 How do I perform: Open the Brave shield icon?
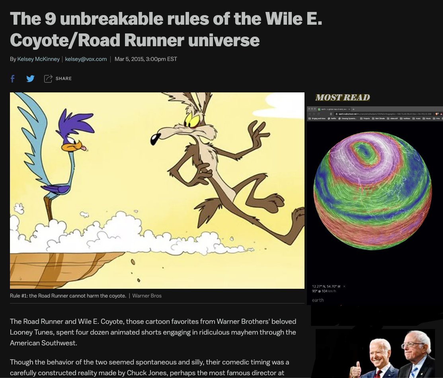(437, 114)
